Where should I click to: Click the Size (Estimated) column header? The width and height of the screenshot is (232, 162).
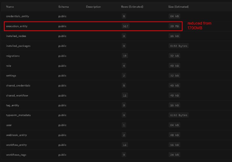178,7
